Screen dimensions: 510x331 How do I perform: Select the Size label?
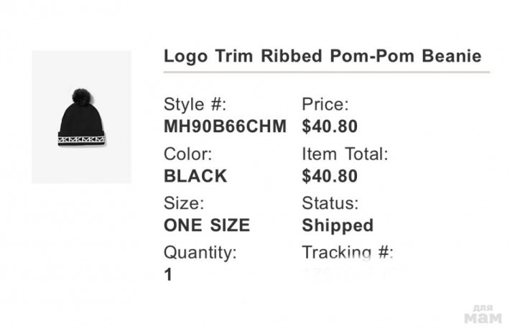(x=184, y=203)
